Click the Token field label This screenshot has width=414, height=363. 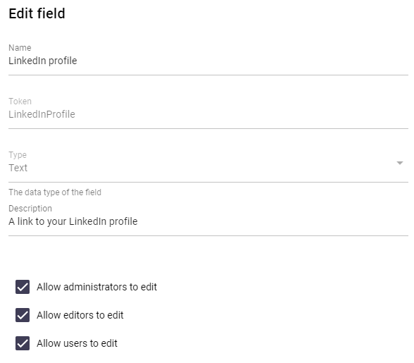coord(20,101)
